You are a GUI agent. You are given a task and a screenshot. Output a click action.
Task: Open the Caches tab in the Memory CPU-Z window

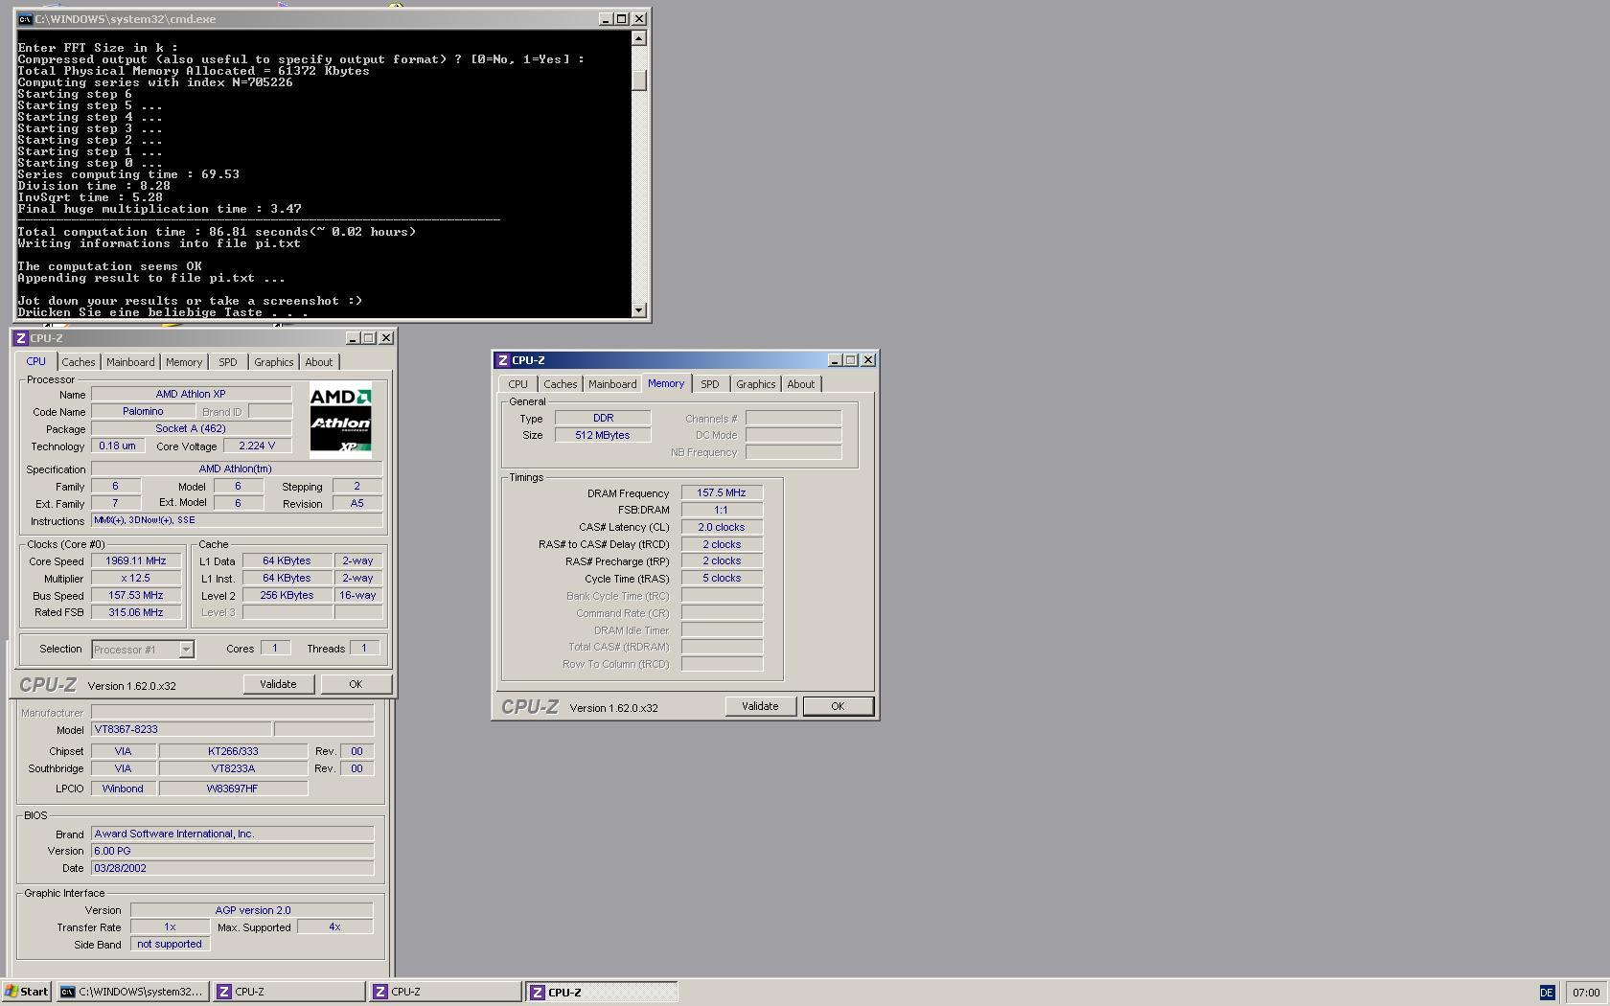(x=561, y=384)
